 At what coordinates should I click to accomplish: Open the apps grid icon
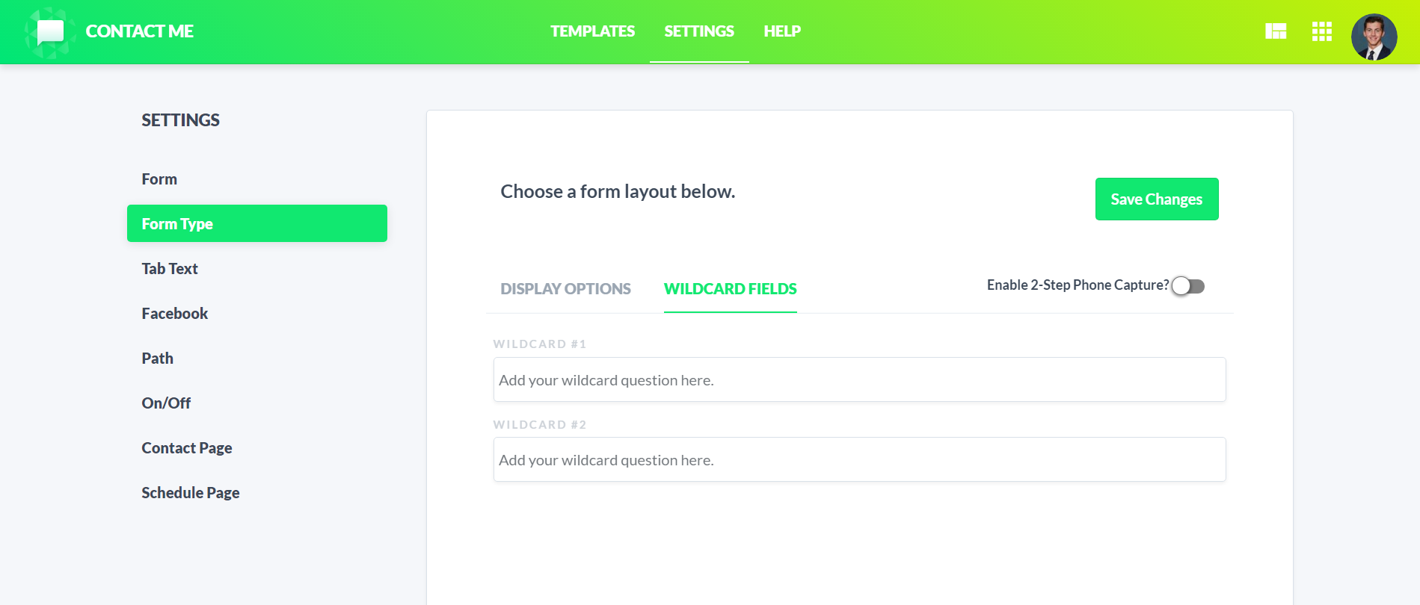(1322, 31)
